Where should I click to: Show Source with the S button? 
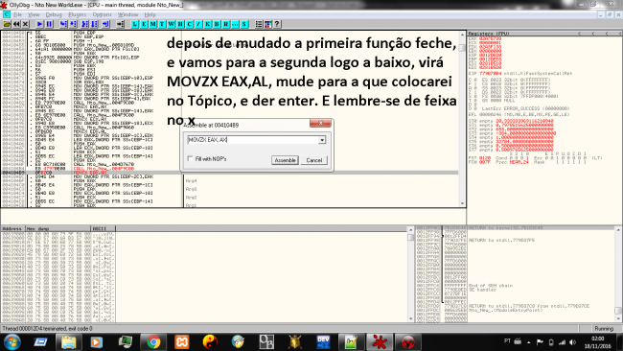244,24
